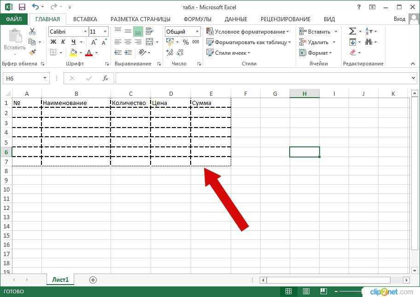Toggle italic (К) formatting

[x=63, y=42]
